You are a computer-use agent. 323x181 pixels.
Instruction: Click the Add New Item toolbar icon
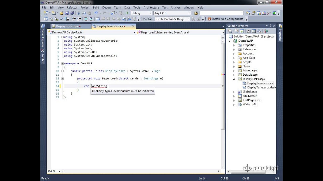coord(54,13)
